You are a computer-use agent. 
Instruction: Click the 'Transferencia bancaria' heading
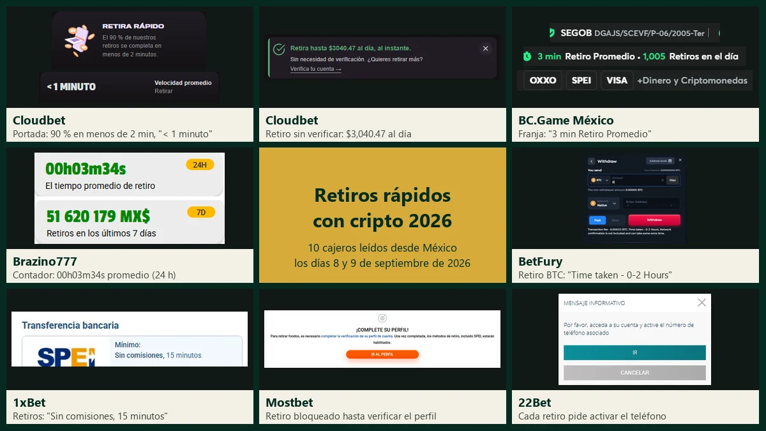(x=70, y=325)
